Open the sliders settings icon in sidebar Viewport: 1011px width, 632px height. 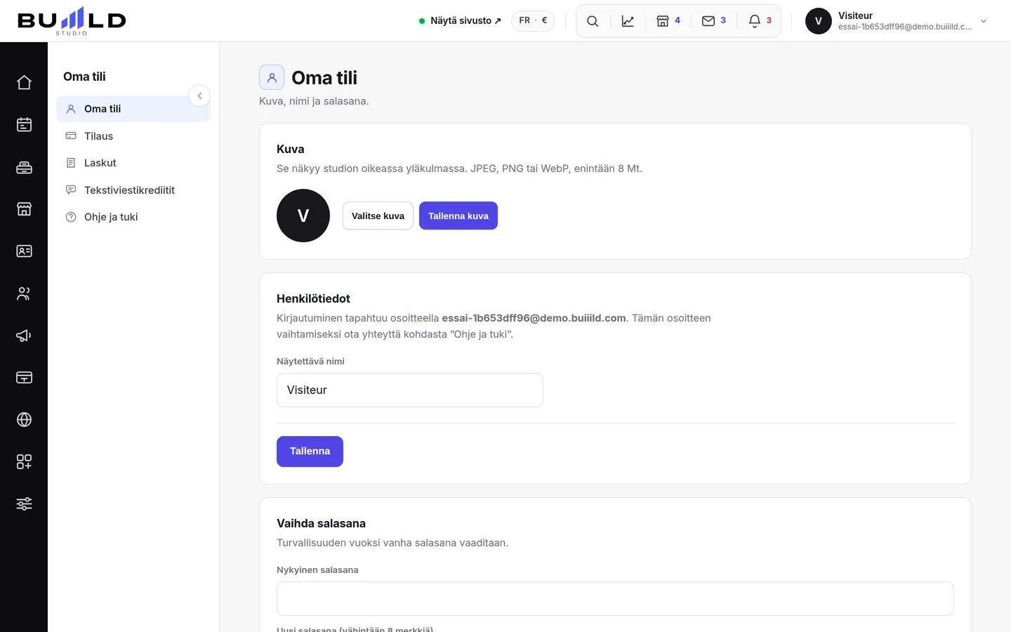(24, 504)
